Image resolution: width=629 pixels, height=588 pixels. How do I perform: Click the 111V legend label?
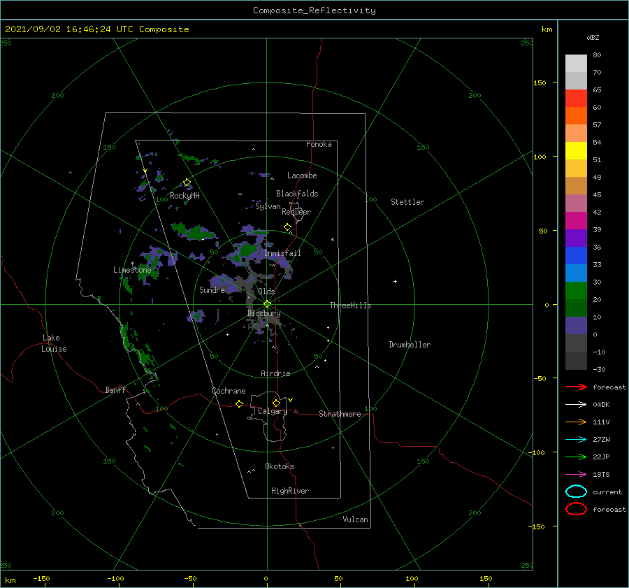[x=601, y=422]
